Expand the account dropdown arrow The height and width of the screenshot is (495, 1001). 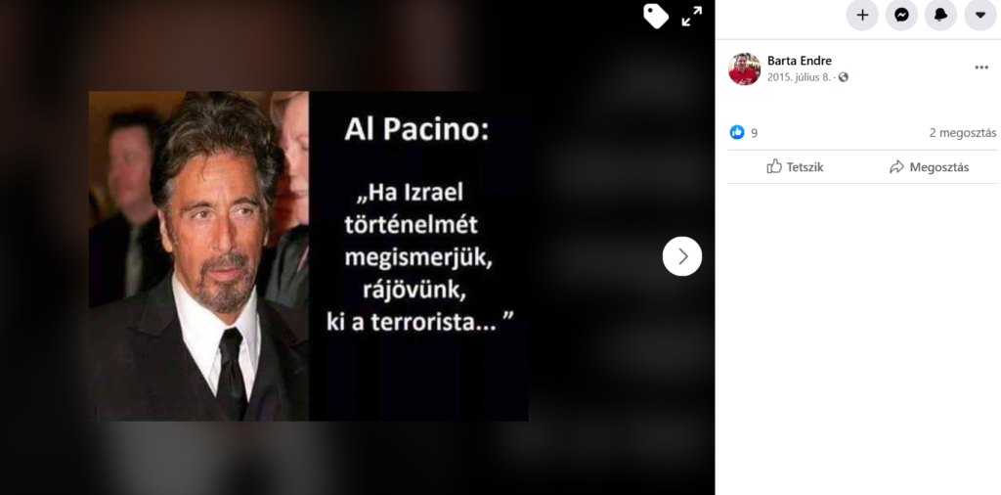[979, 16]
